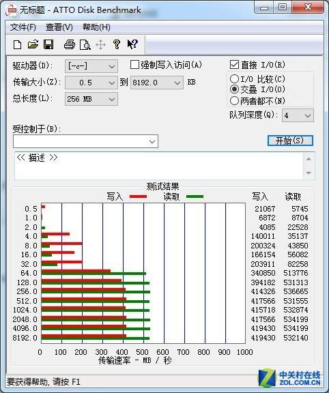Open the 查看(V) menu
This screenshot has height=393, width=329.
tap(59, 27)
